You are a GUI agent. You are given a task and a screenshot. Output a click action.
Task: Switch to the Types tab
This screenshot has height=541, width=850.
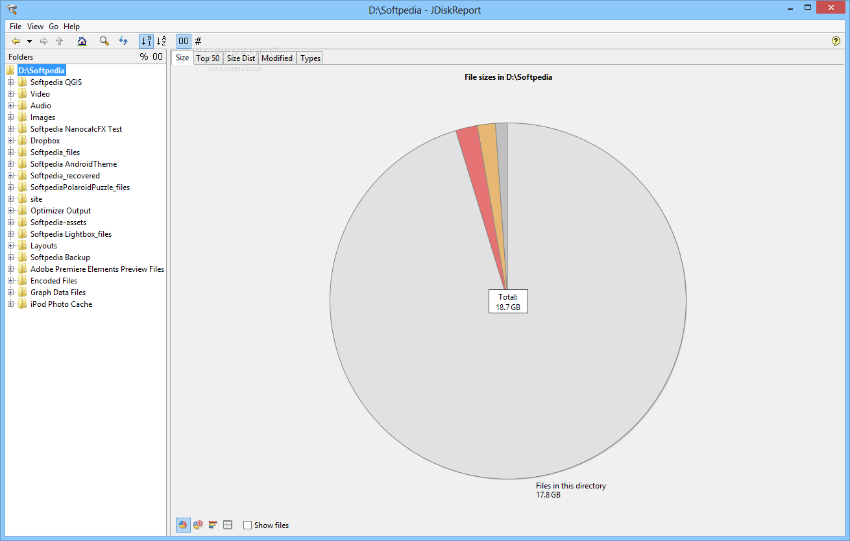[311, 58]
